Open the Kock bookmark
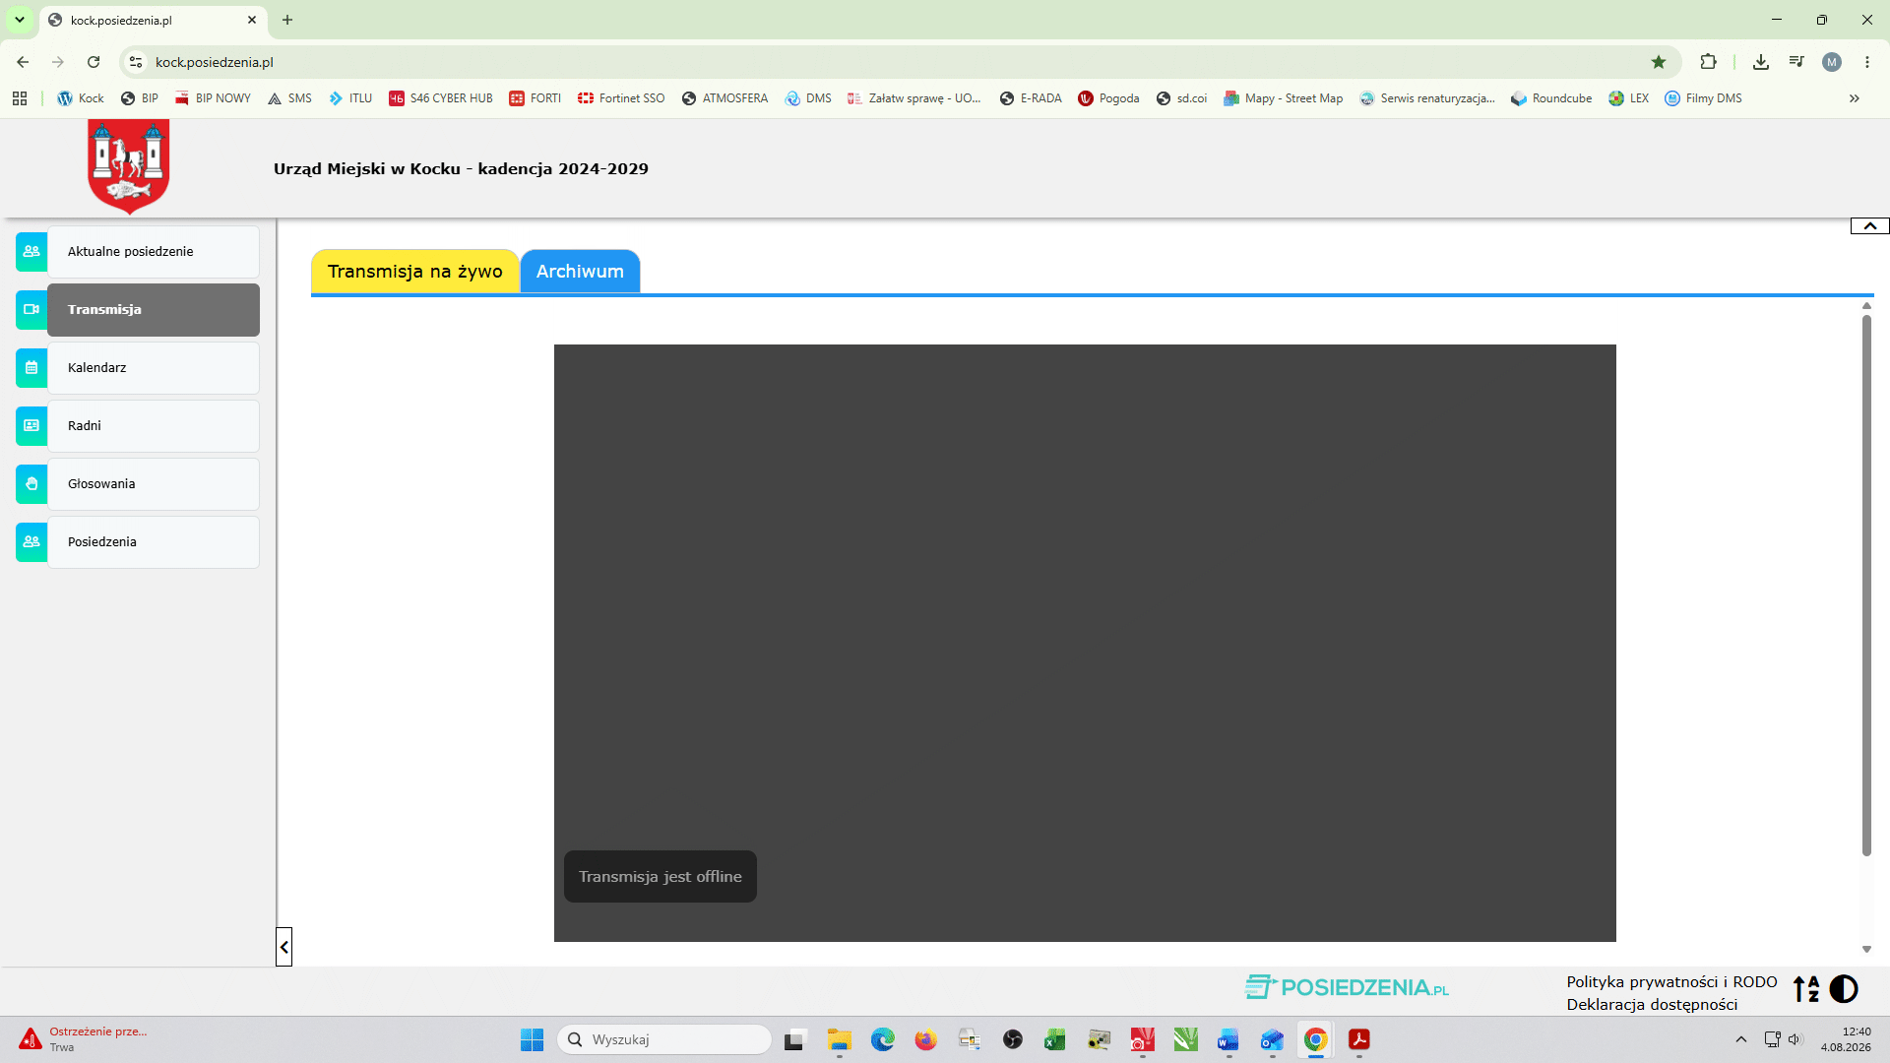Image resolution: width=1890 pixels, height=1063 pixels. [x=81, y=98]
